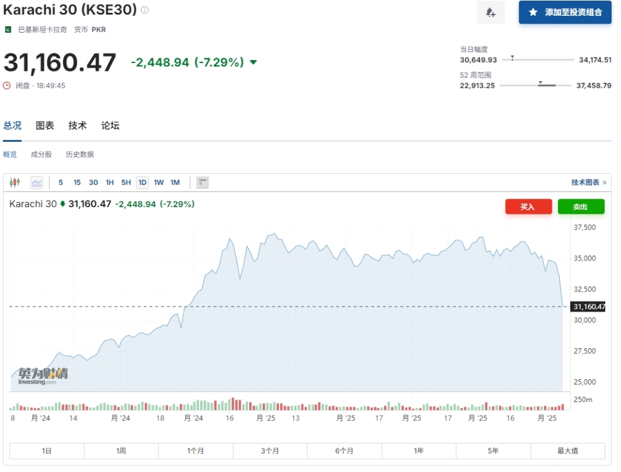Open the 总况 tab
The width and height of the screenshot is (621, 472).
12,125
